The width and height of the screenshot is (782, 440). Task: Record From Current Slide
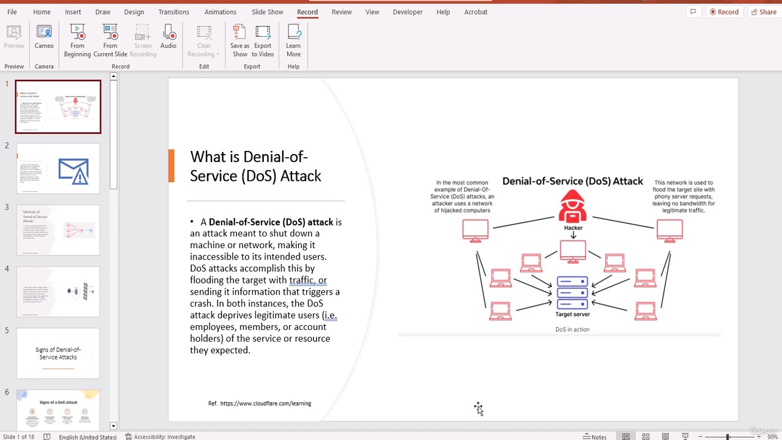pos(110,40)
